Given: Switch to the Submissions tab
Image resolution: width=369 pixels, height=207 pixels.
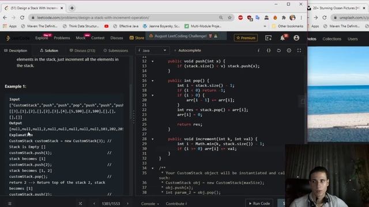Looking at the screenshot, I should tap(116, 51).
